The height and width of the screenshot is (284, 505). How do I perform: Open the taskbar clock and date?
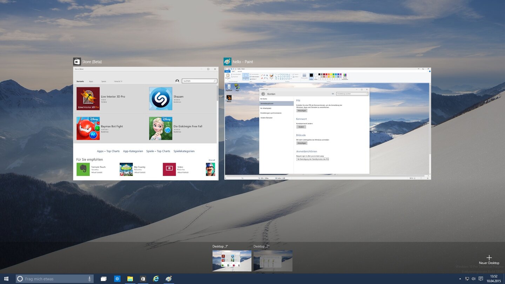[494, 279]
